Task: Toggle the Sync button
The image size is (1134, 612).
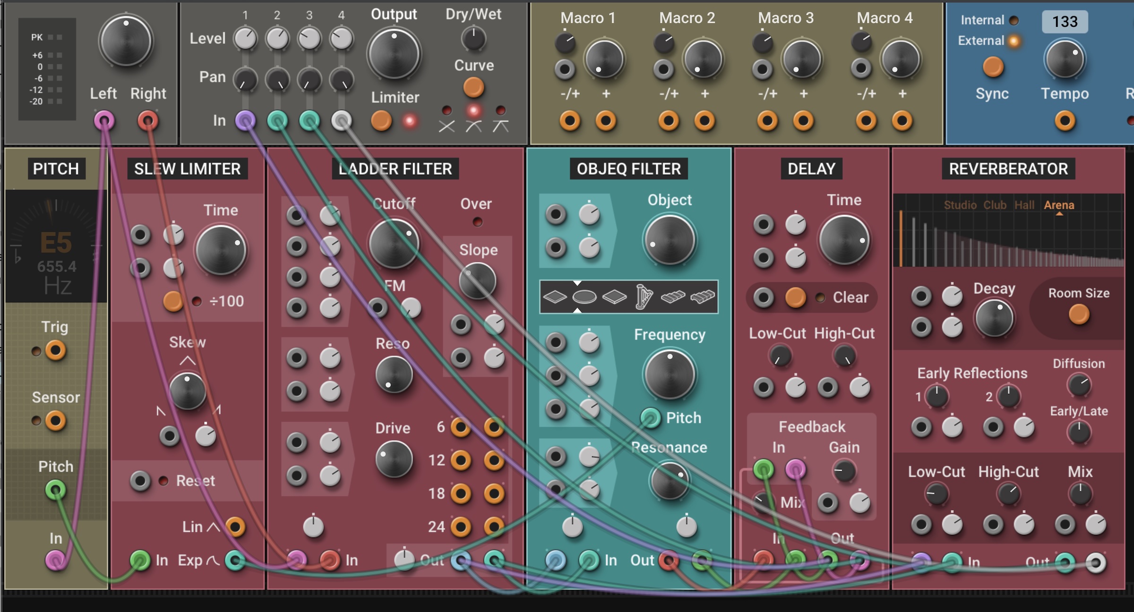Action: coord(993,67)
